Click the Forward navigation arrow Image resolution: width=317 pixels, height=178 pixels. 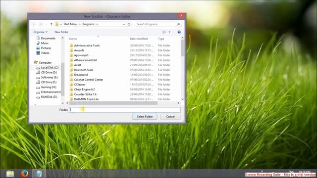point(41,24)
